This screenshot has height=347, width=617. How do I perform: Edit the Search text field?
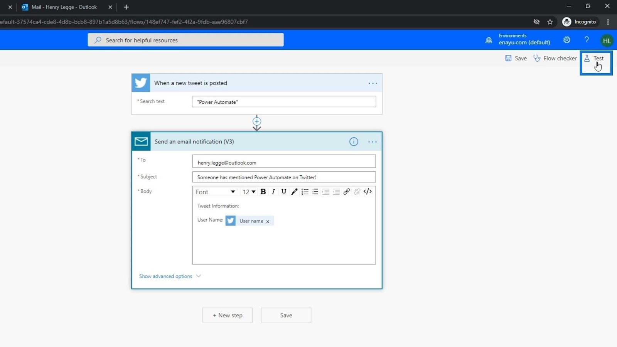tap(284, 102)
